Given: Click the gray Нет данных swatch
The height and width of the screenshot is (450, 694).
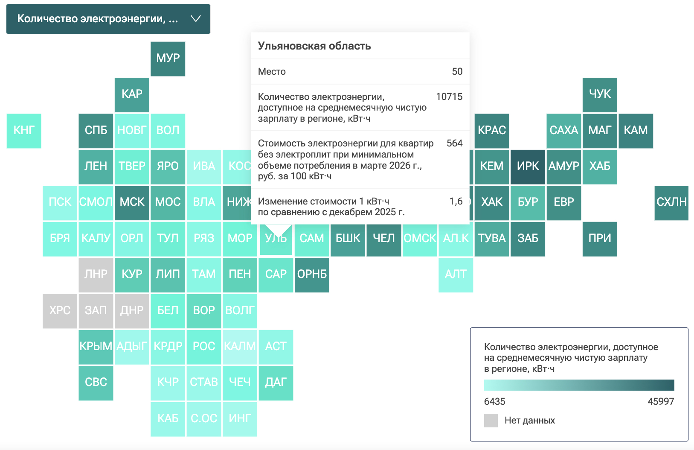Looking at the screenshot, I should pyautogui.click(x=491, y=421).
